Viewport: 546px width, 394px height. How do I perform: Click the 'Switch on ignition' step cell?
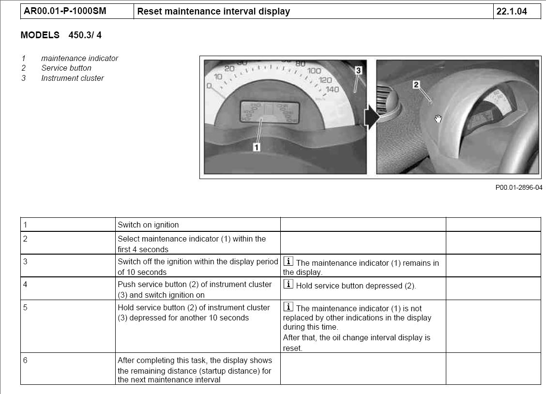pyautogui.click(x=148, y=225)
